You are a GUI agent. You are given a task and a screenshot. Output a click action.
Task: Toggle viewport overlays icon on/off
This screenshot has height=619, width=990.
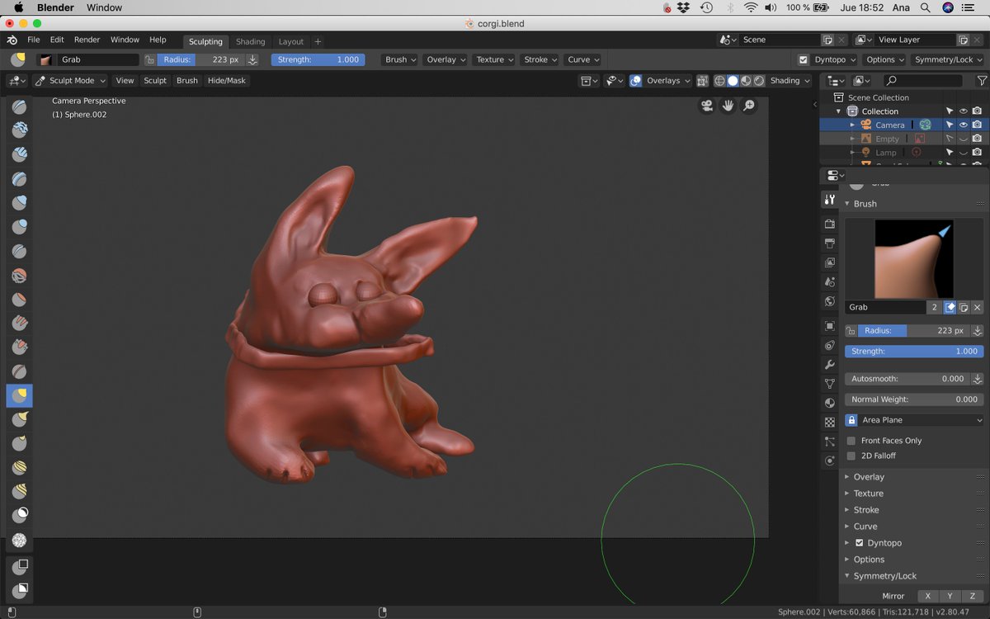(x=636, y=81)
